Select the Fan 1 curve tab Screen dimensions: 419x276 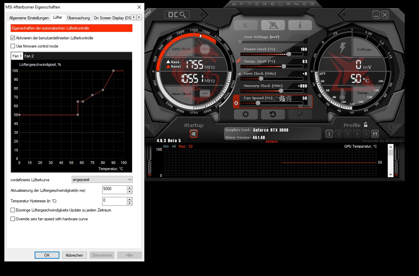click(17, 56)
